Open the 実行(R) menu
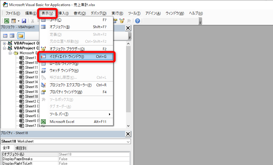The width and height of the screenshot is (273, 165). click(x=117, y=13)
